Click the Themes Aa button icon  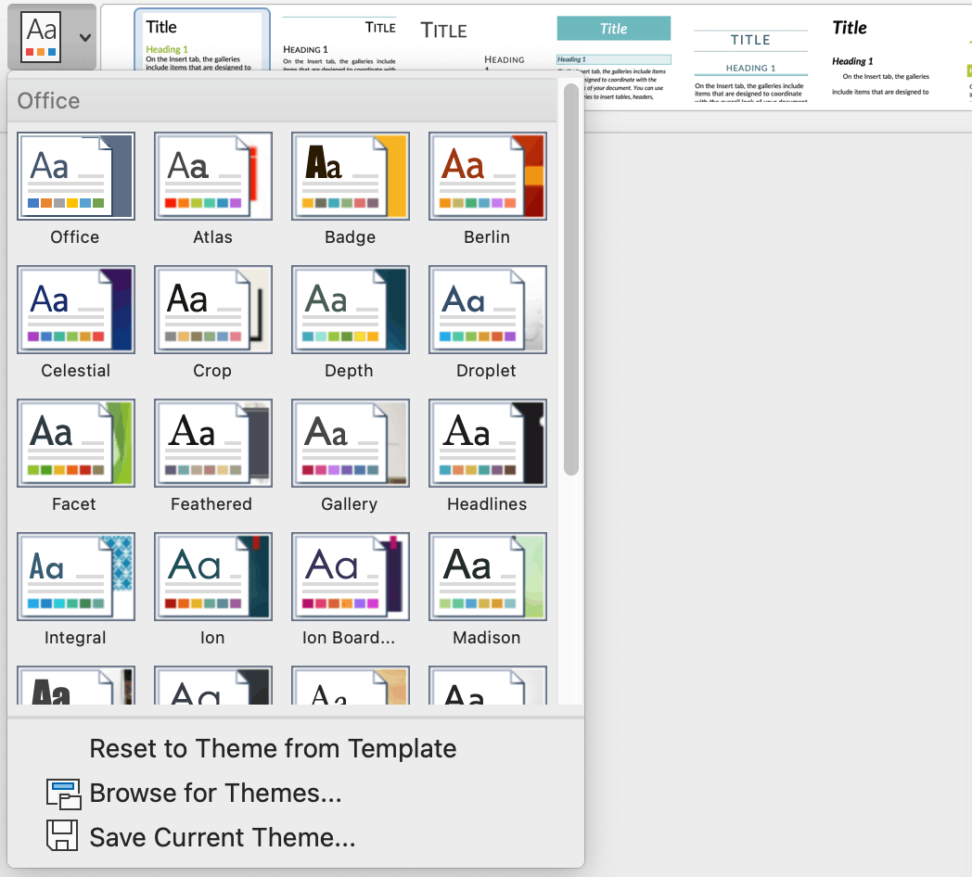41,37
